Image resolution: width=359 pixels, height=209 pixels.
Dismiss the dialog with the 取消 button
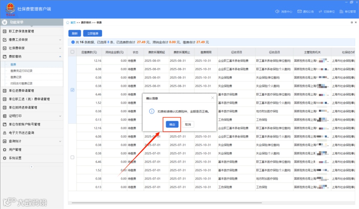[x=188, y=124]
